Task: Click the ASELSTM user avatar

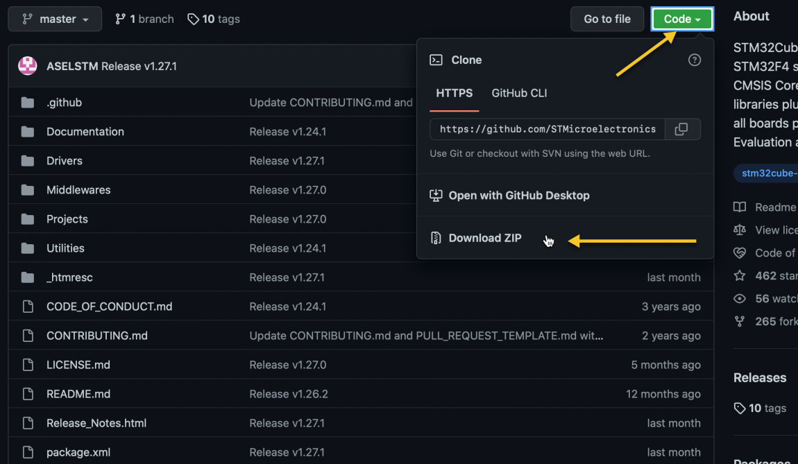Action: pos(28,66)
